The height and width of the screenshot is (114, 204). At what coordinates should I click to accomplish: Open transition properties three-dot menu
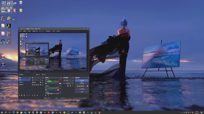coord(73,86)
